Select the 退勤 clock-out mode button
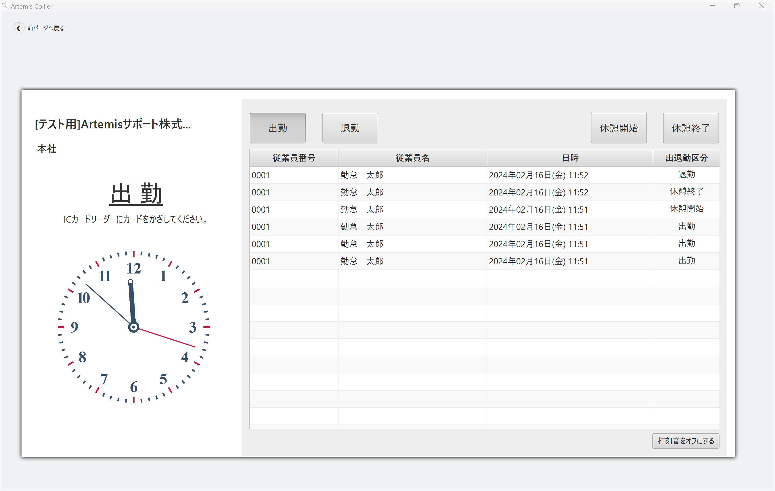The image size is (775, 491). tap(350, 128)
